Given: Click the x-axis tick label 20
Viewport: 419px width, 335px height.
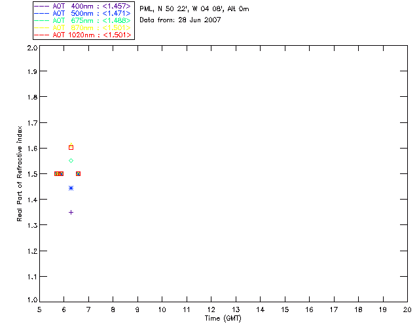Looking at the screenshot, I should 407,309.
